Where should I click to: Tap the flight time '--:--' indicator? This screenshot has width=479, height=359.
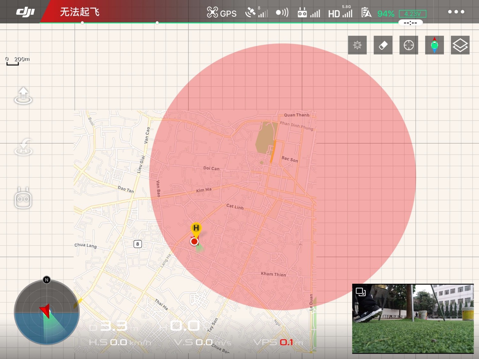click(x=410, y=23)
